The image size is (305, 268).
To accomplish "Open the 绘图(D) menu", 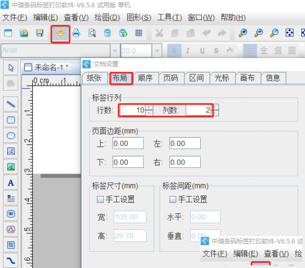I will click(x=107, y=18).
